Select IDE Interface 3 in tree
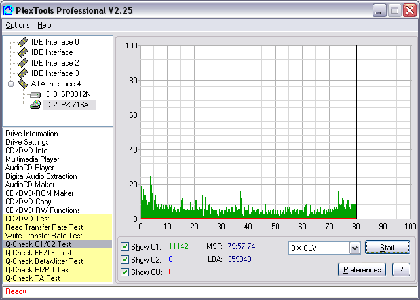Viewport: 420px width, 300px height. tap(55, 73)
